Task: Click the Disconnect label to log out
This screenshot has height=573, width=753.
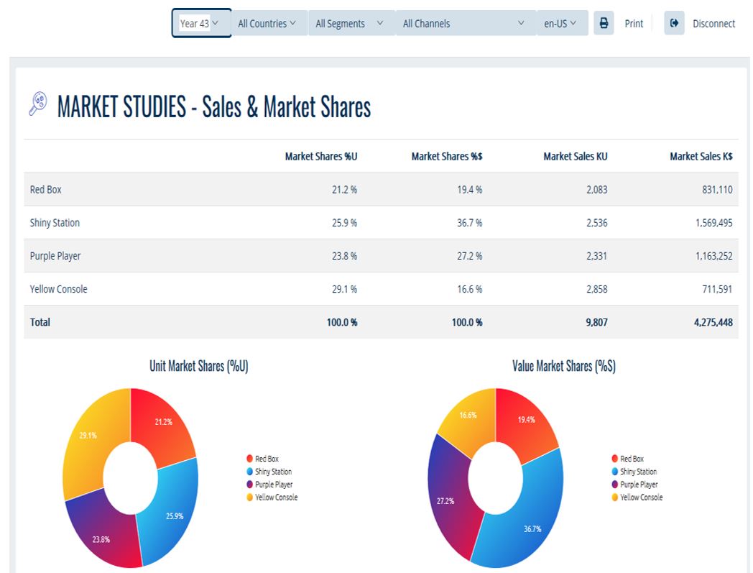Action: pyautogui.click(x=713, y=23)
